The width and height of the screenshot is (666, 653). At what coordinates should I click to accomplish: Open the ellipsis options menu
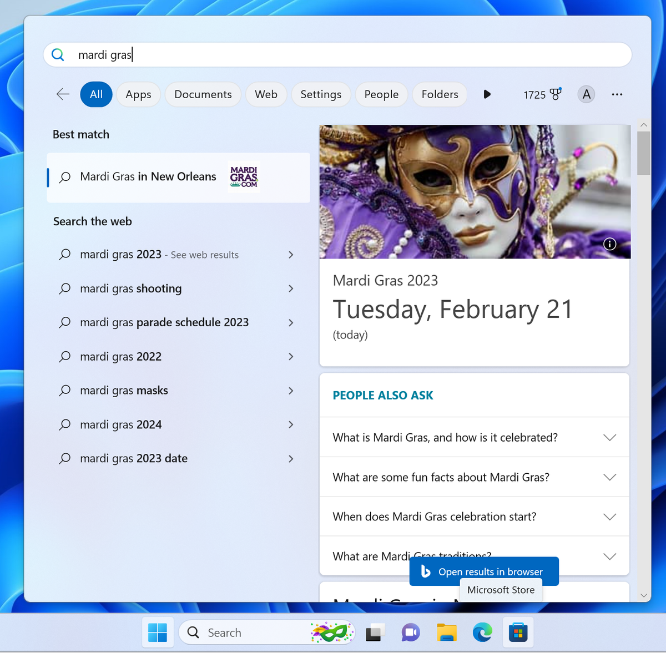(617, 94)
